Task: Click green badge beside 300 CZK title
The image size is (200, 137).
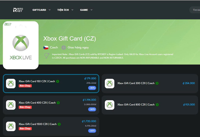Action: pyautogui.click(x=157, y=83)
